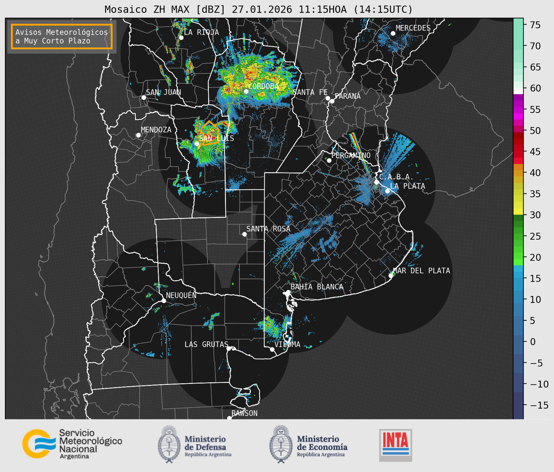Click the SANTA FE city label

(310, 92)
